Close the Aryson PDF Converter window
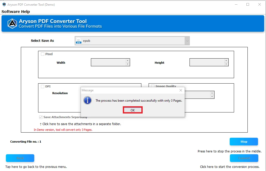 (260, 5)
